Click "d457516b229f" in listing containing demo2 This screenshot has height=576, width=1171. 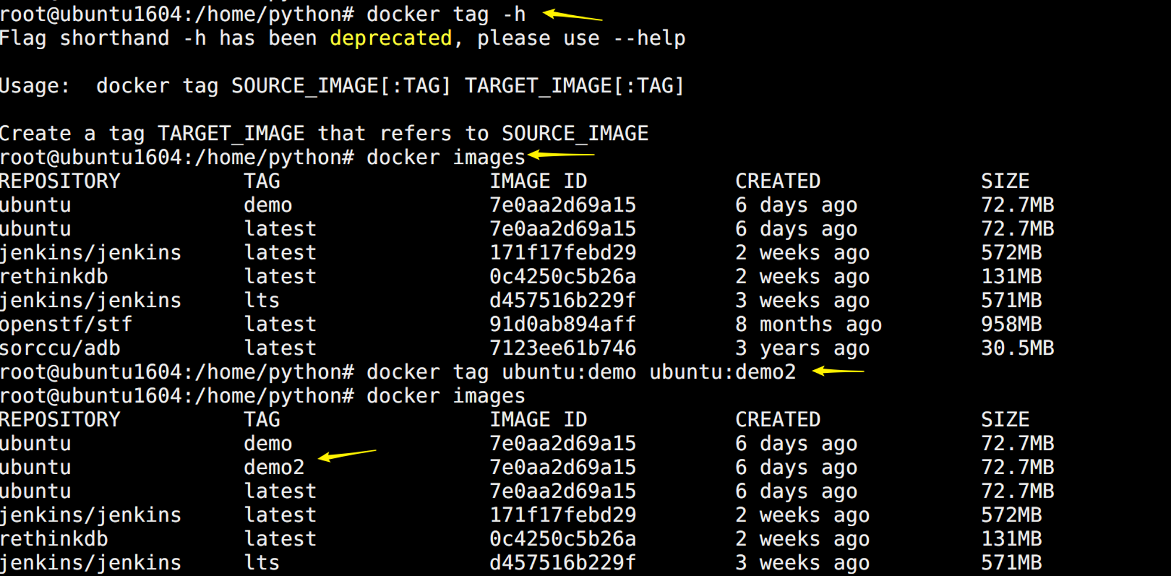tap(563, 563)
